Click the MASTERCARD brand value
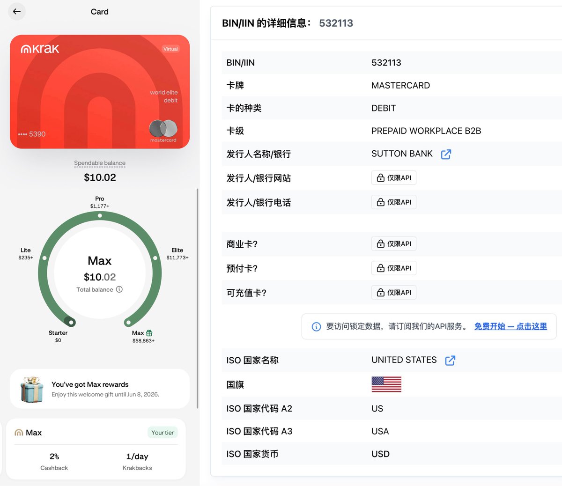Image resolution: width=562 pixels, height=486 pixels. pos(400,85)
